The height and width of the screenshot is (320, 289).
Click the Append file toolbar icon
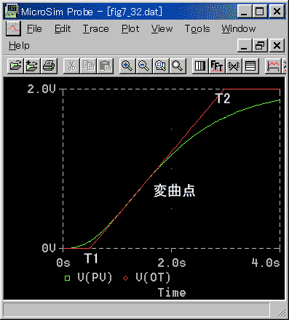pyautogui.click(x=32, y=65)
